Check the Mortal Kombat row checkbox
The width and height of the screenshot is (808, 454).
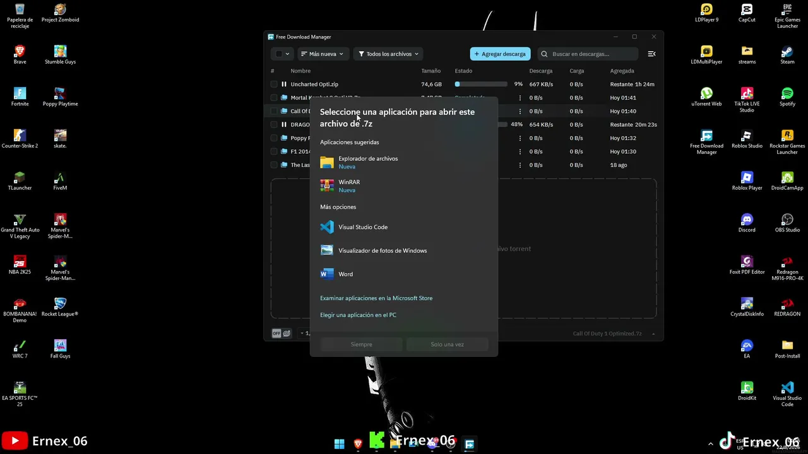coord(274,98)
